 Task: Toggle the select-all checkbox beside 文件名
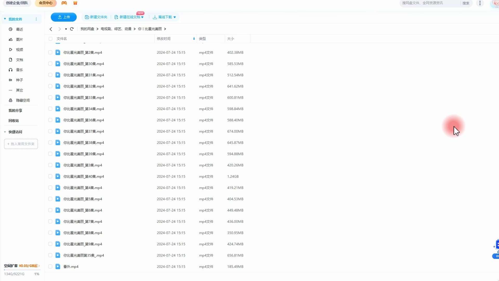point(50,39)
